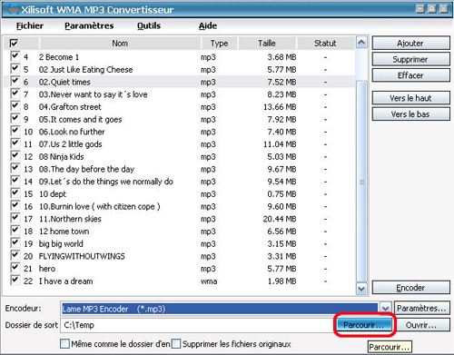
Task: Move item up with Vers le haut
Action: pyautogui.click(x=410, y=98)
